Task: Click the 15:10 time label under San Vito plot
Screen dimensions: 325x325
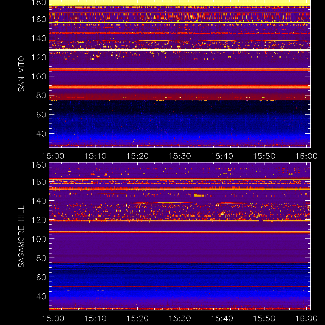Action: tap(95, 156)
